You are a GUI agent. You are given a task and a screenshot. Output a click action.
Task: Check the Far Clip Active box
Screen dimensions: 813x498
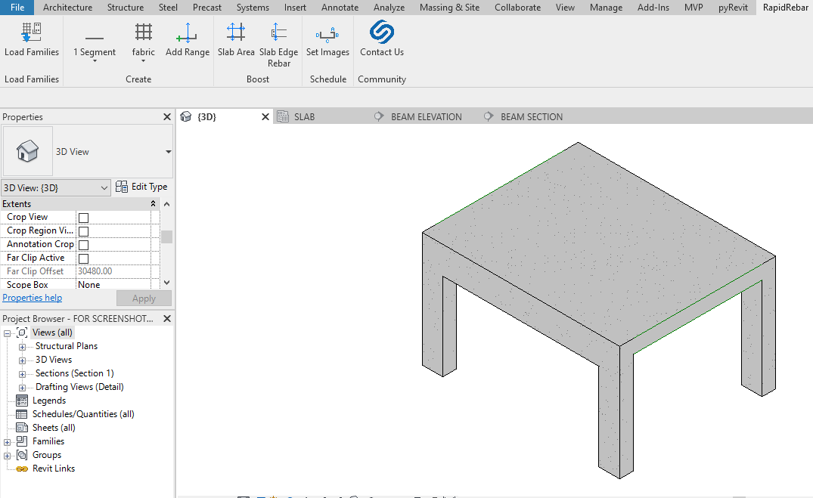84,258
